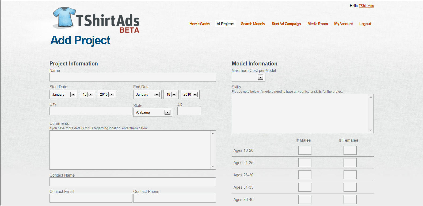The width and height of the screenshot is (423, 206).
Task: Click the project Name input field
Action: pyautogui.click(x=132, y=77)
